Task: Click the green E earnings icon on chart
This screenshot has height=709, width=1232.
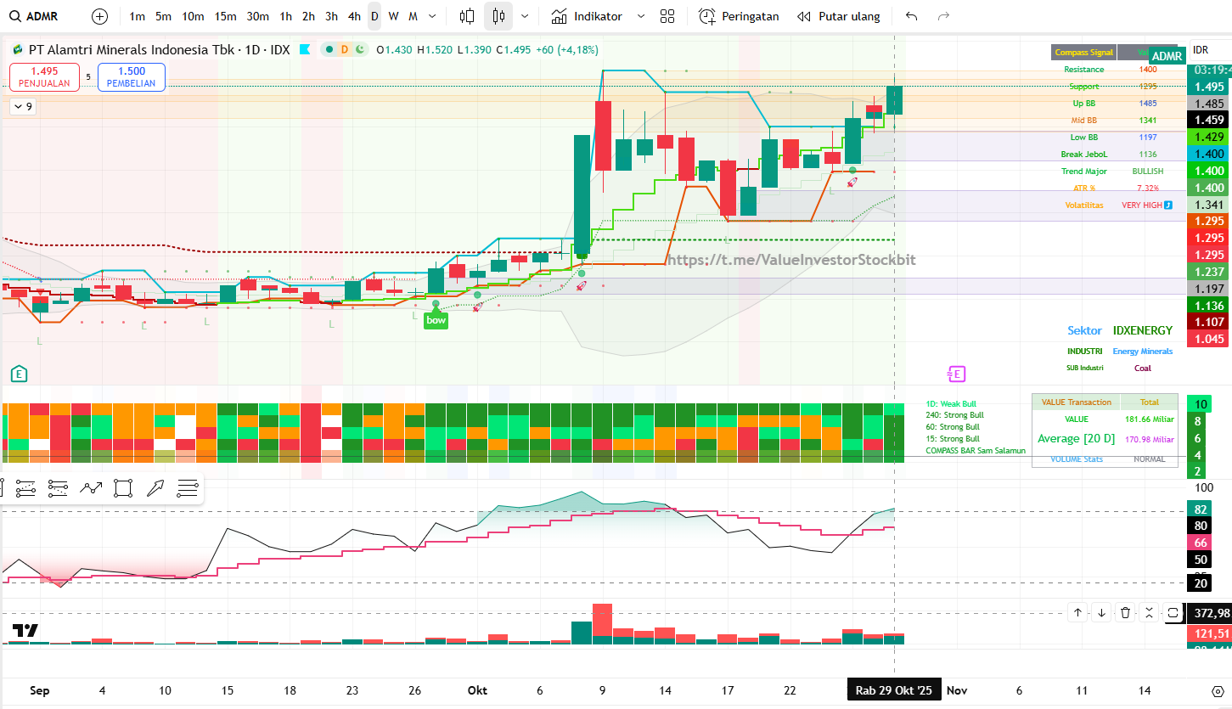Action: pyautogui.click(x=18, y=373)
